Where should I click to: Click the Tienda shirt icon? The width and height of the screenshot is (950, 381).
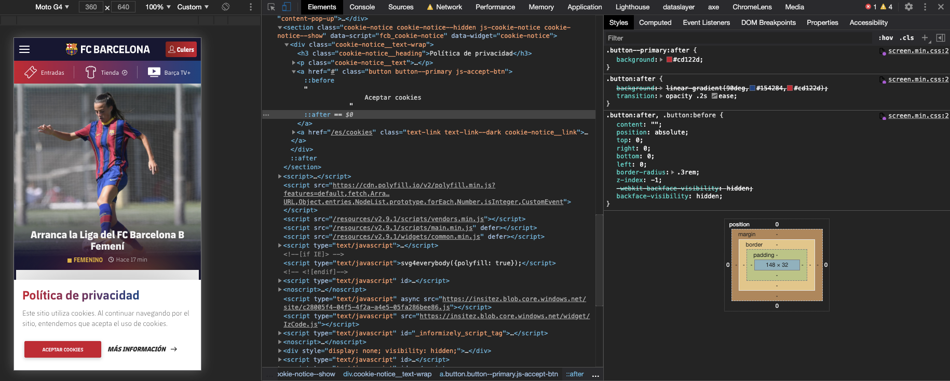[91, 72]
